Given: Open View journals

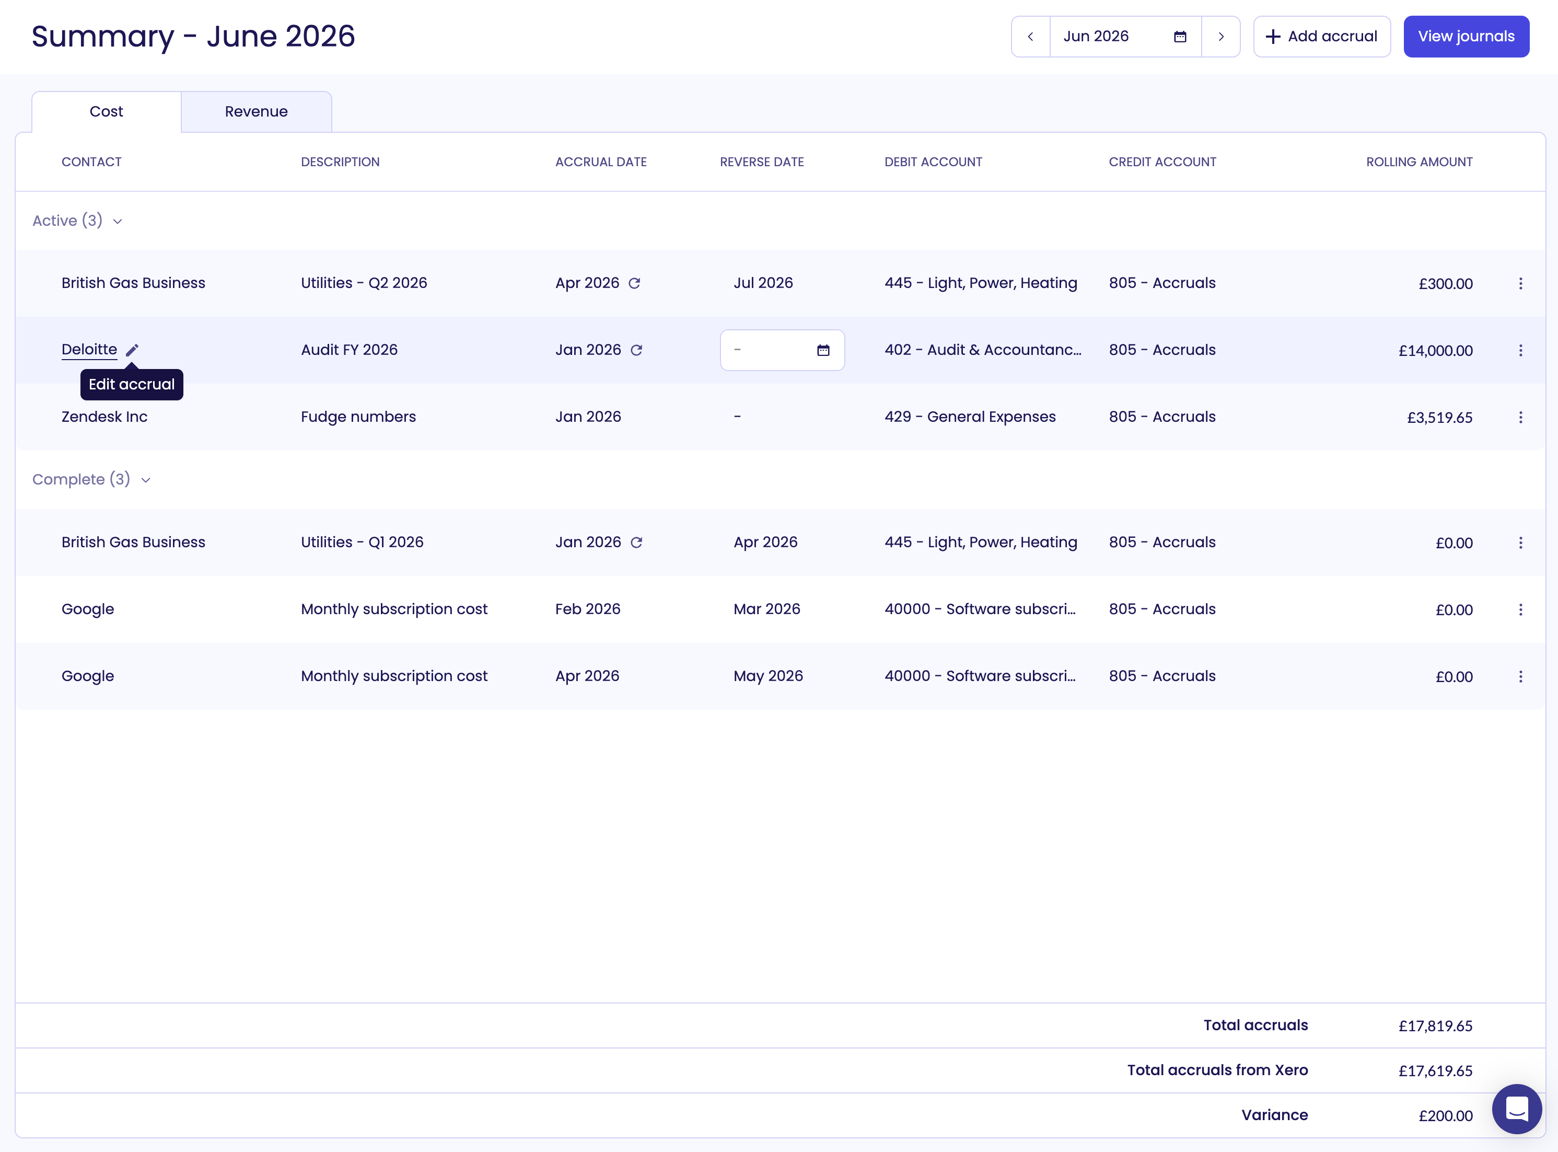Looking at the screenshot, I should click(1466, 36).
